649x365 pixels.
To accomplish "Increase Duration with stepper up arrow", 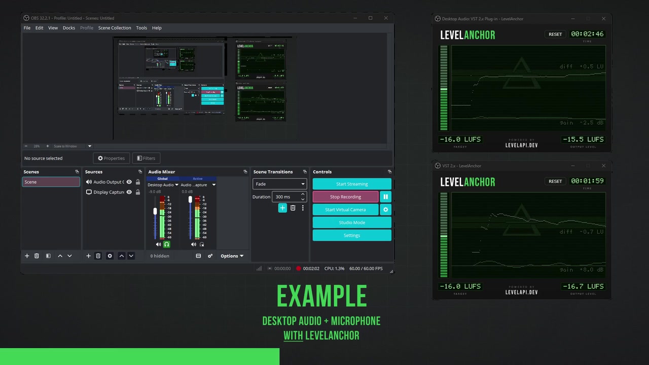I will tap(303, 194).
